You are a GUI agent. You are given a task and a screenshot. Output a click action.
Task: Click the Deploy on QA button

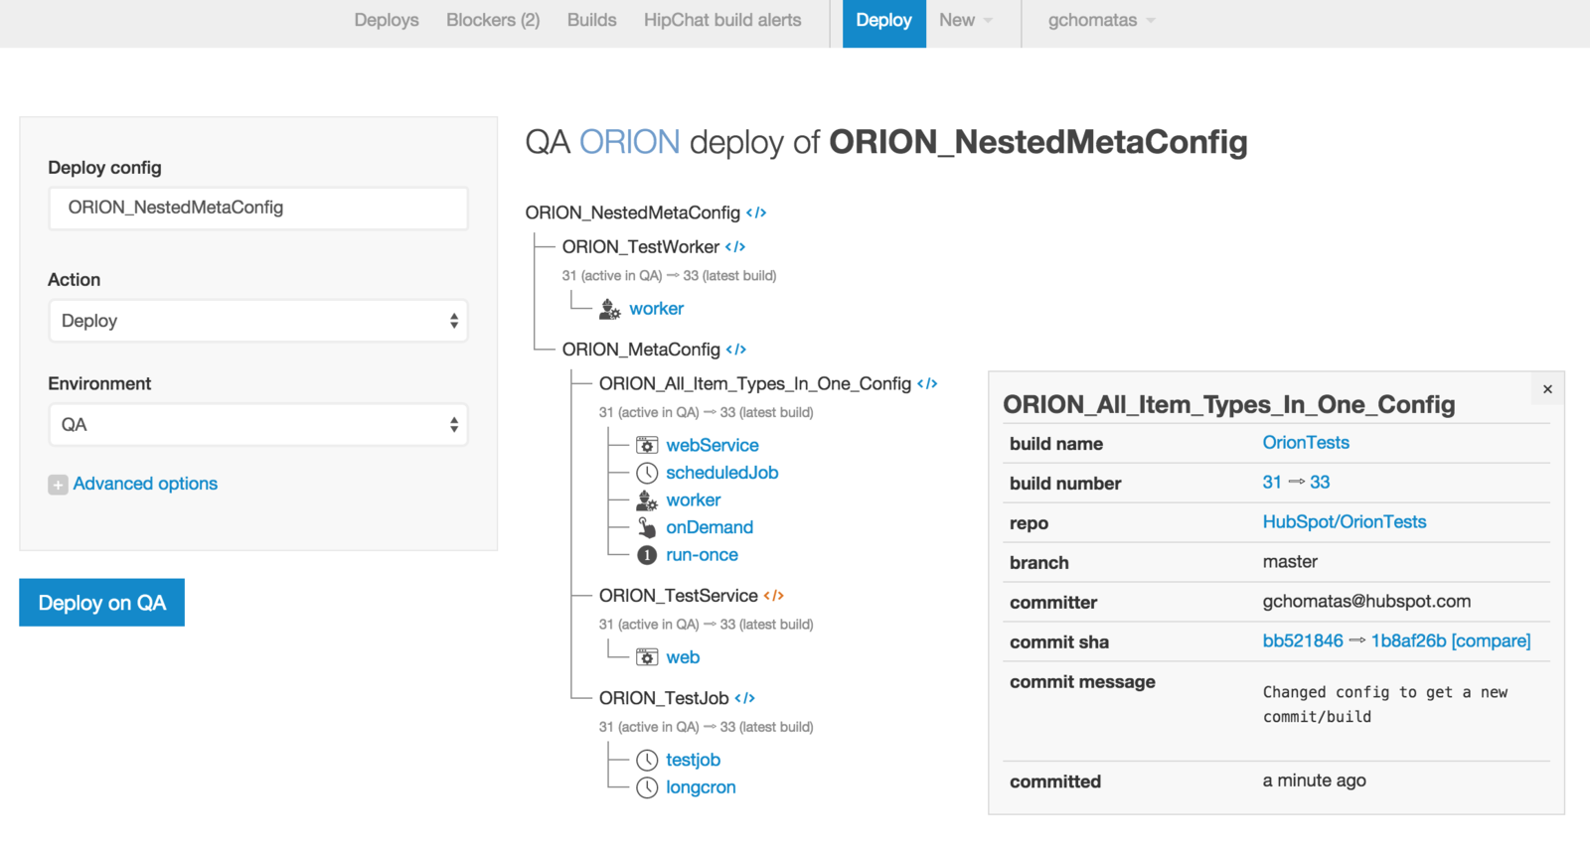101,603
